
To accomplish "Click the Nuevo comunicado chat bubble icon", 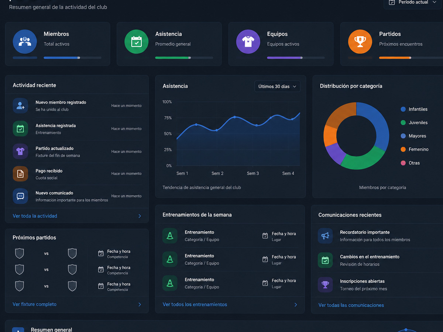I will coord(20,196).
